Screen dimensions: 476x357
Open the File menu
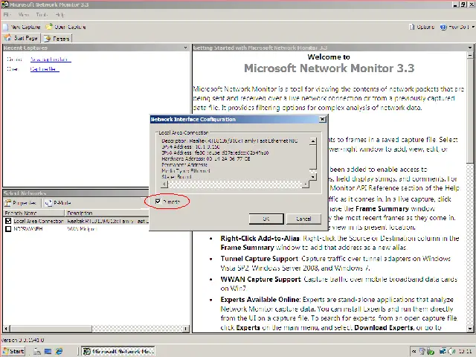pyautogui.click(x=7, y=15)
